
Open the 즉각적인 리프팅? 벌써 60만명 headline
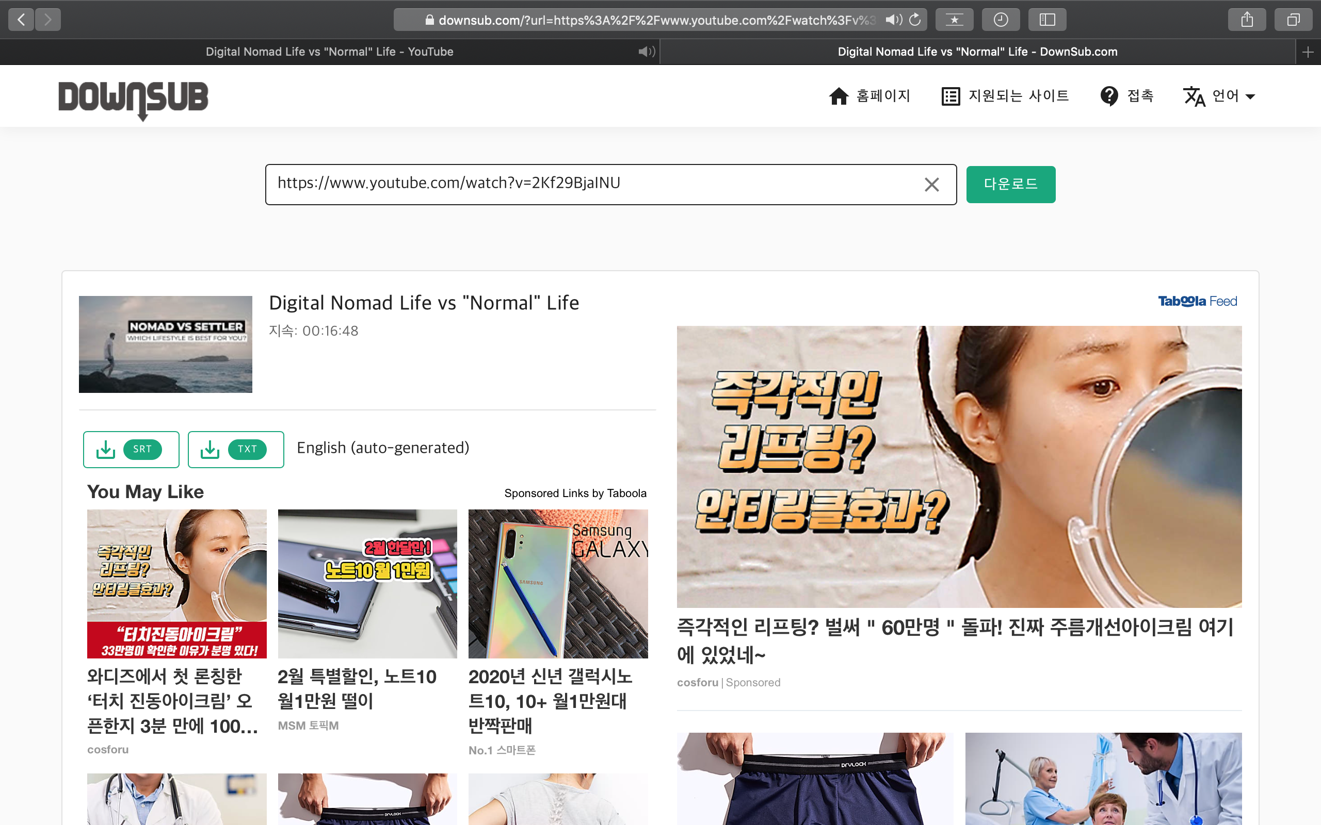(x=955, y=640)
